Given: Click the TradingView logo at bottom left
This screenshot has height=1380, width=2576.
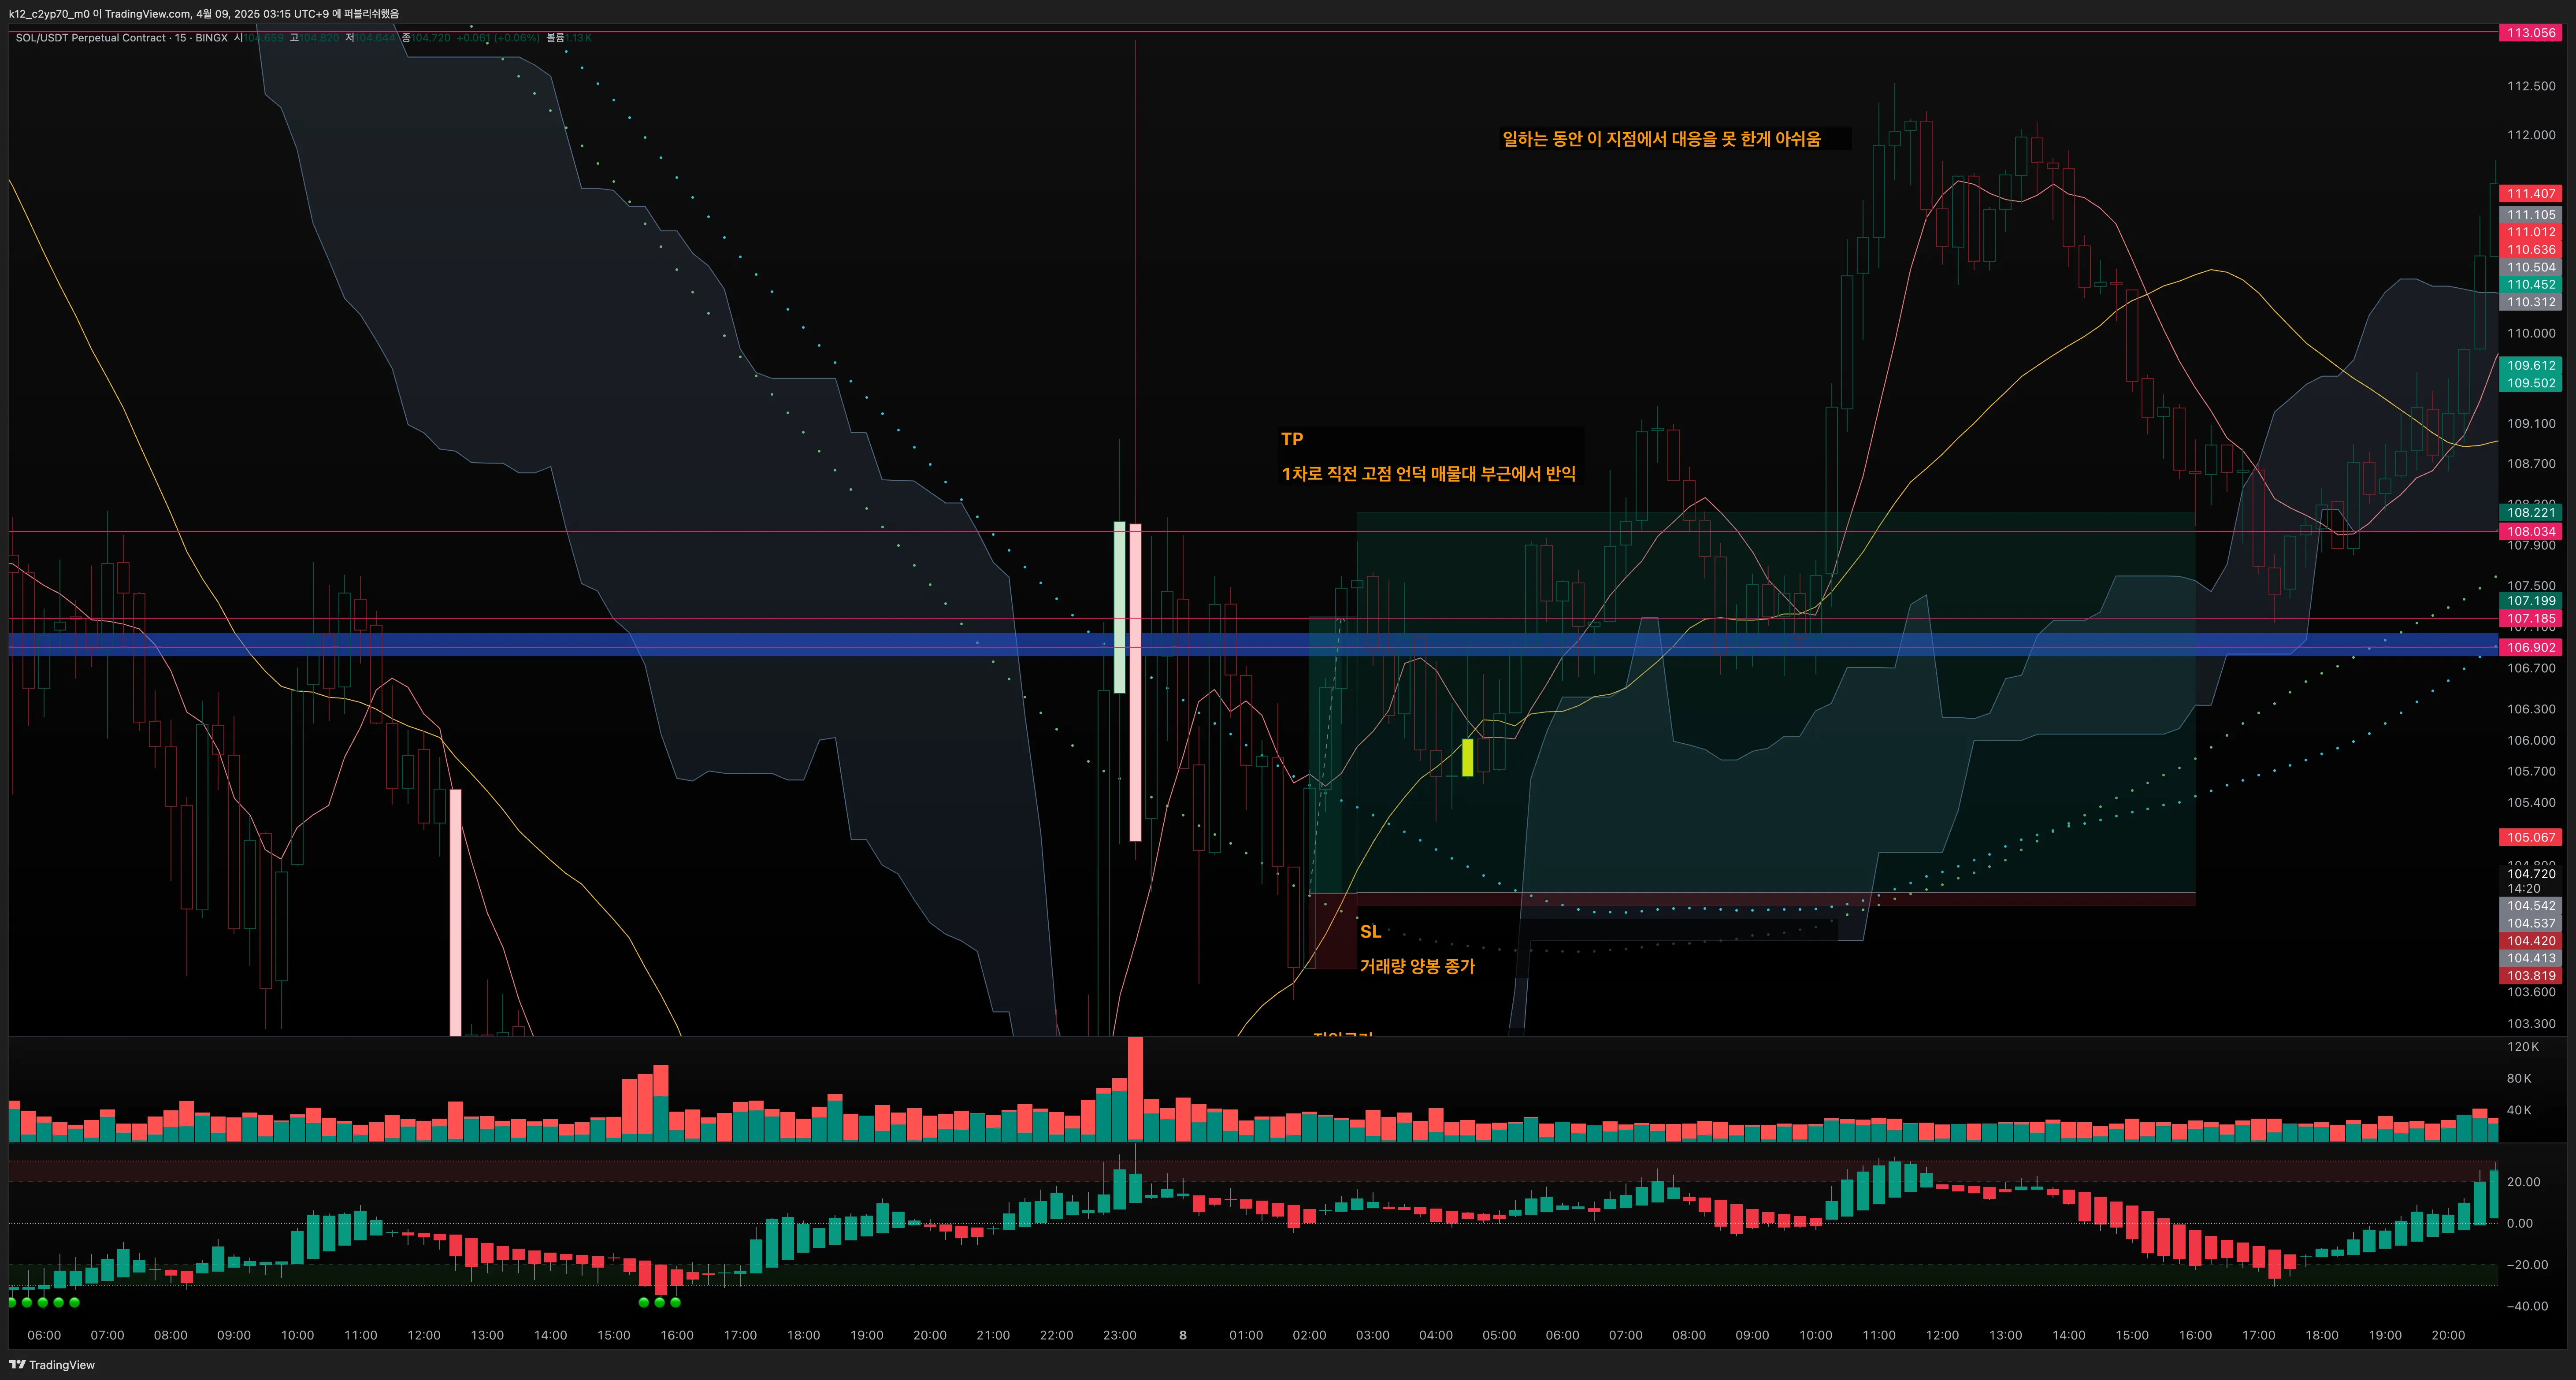Looking at the screenshot, I should pos(52,1365).
